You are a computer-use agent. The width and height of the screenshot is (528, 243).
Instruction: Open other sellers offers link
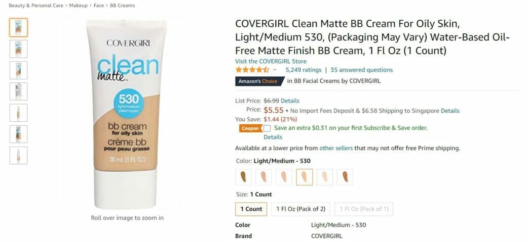tap(336, 148)
